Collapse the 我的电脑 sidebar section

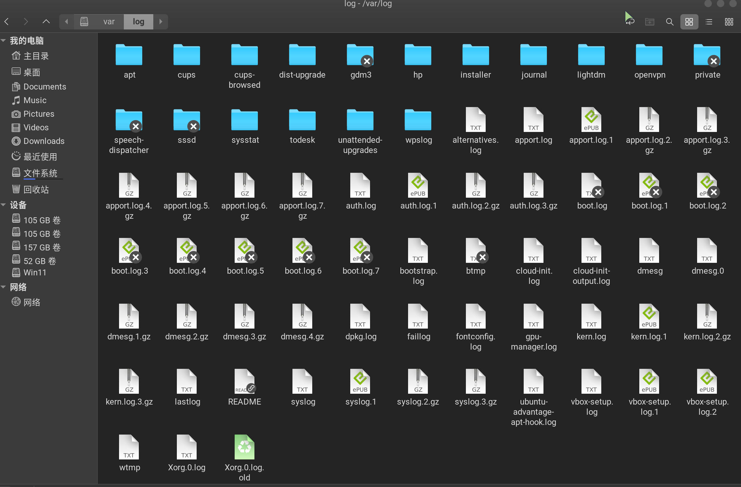[3, 41]
